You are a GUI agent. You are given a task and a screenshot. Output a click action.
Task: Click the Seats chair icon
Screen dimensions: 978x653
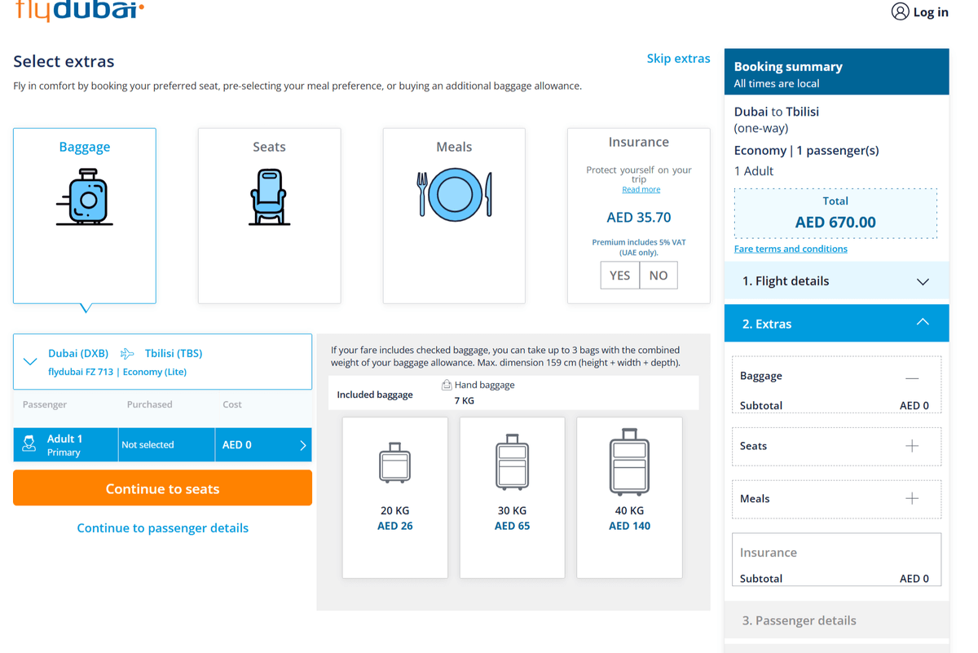pyautogui.click(x=269, y=196)
